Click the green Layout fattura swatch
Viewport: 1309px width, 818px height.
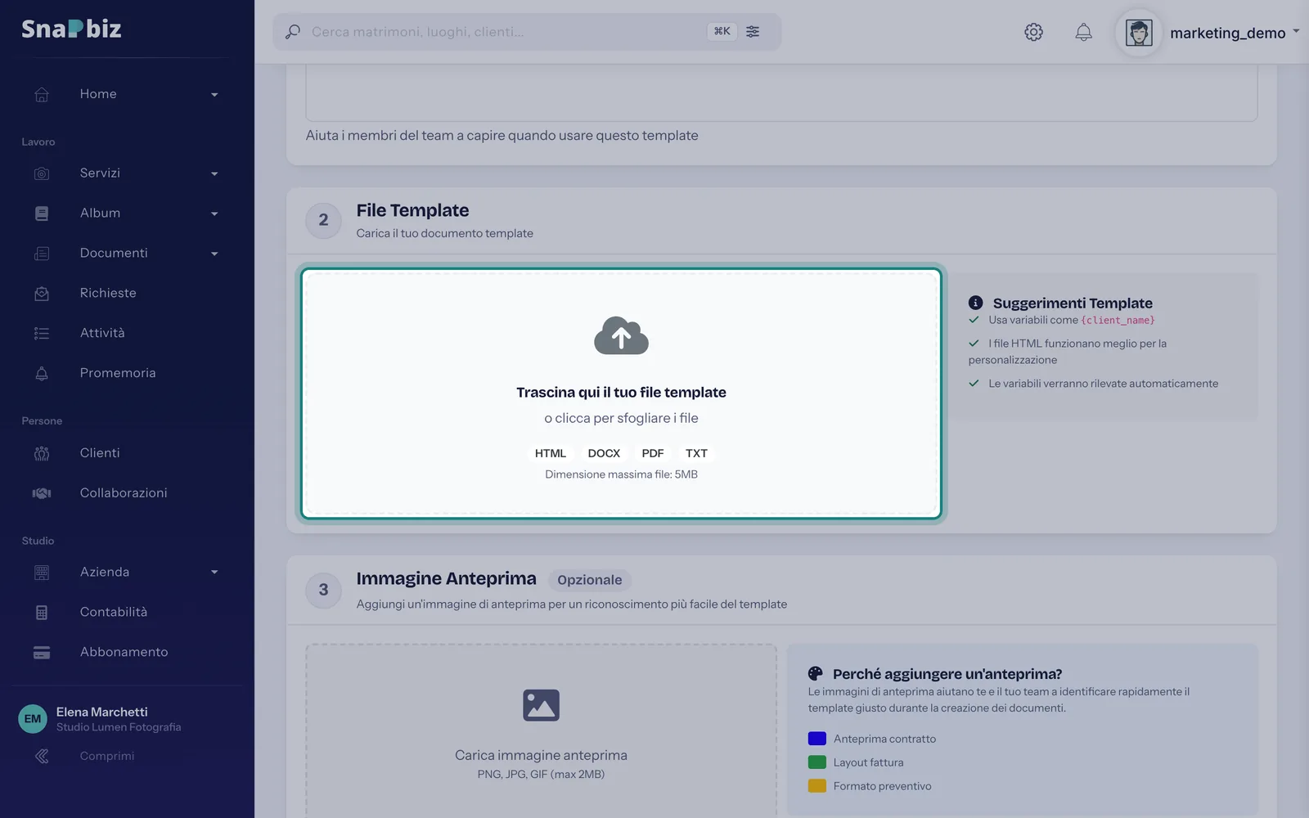click(x=816, y=762)
